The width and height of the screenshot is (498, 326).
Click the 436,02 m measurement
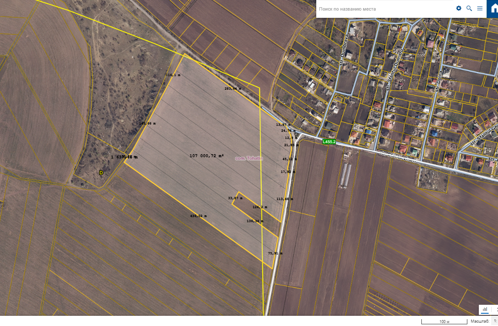198,216
